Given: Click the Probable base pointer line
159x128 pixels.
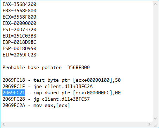Looking at the screenshot, I should (x=46, y=67).
